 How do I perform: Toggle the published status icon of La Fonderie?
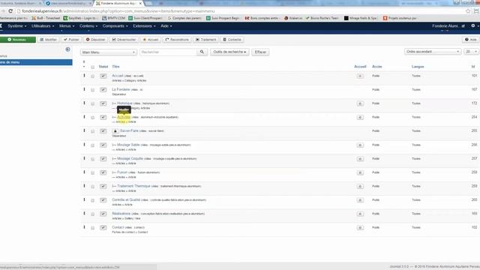(103, 90)
